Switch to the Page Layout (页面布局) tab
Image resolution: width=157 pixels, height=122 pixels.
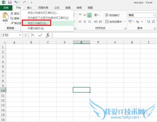[x=43, y=8]
